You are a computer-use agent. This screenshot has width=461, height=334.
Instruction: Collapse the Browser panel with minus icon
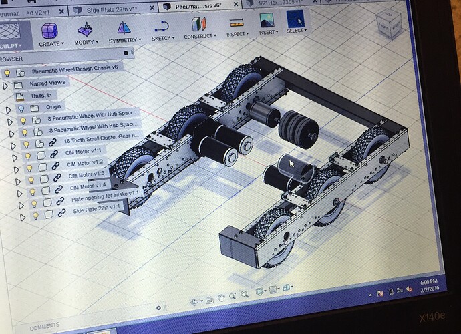[126, 53]
